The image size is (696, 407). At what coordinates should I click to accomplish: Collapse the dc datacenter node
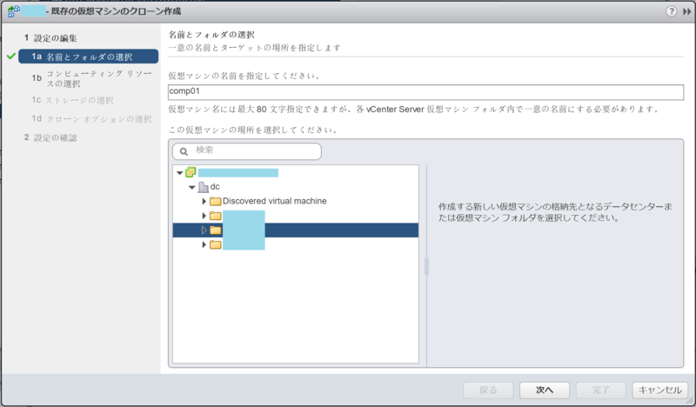(191, 187)
